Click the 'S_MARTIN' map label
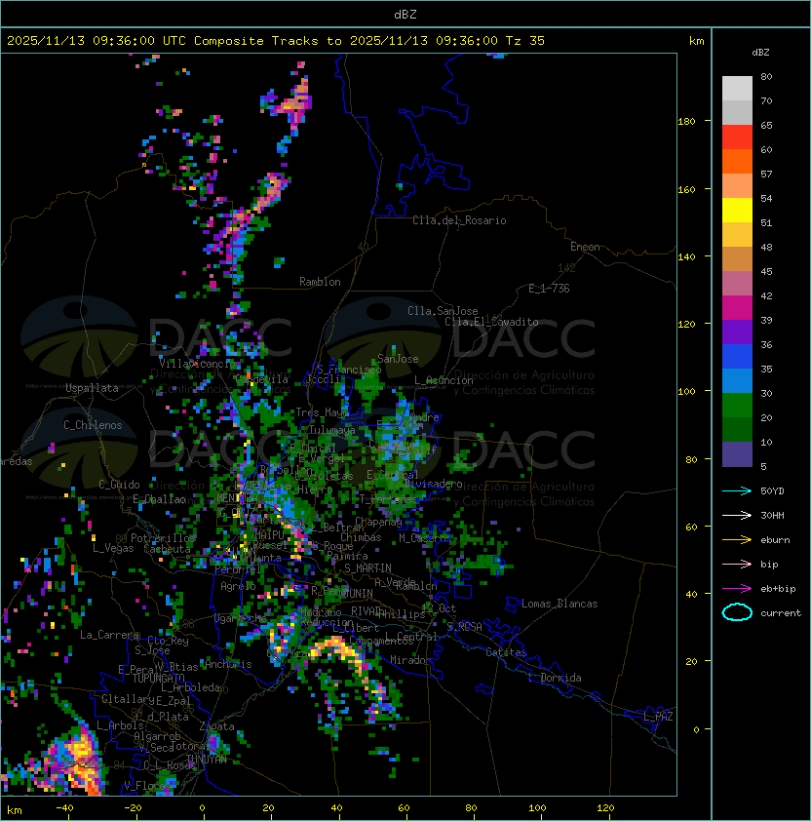The image size is (811, 821). click(367, 568)
